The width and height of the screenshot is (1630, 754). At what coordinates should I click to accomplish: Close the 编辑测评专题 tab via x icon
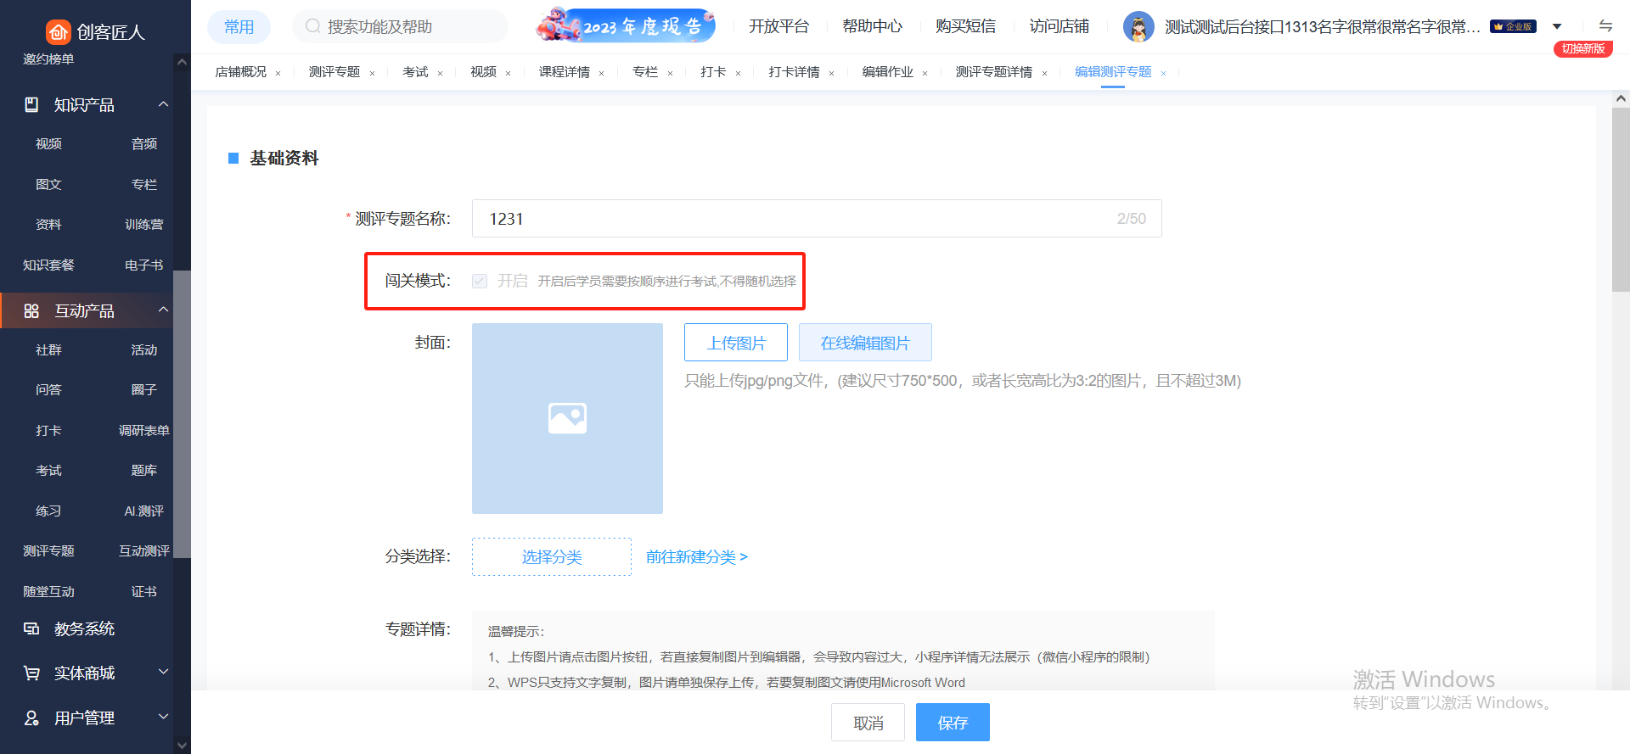1163,74
